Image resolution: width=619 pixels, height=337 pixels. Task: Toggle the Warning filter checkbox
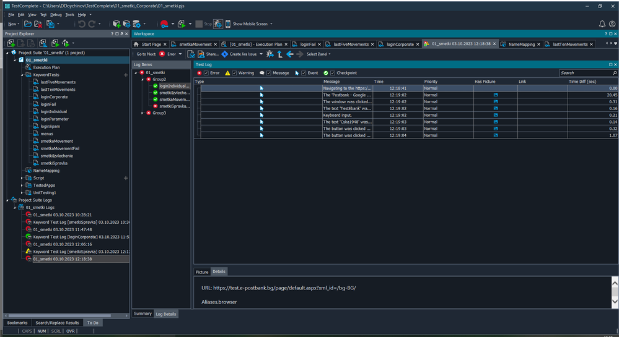235,73
